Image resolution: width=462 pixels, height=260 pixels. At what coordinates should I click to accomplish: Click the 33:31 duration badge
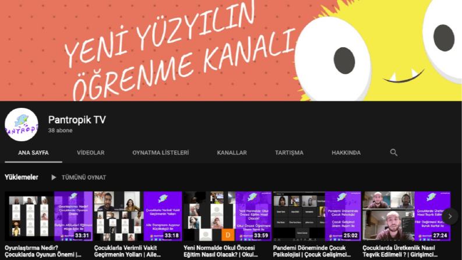[82, 236]
